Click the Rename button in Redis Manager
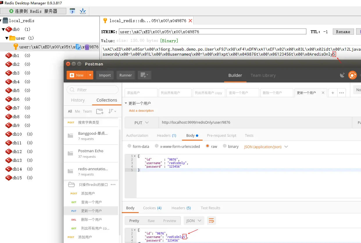This screenshot has height=243, width=361. 343,32
